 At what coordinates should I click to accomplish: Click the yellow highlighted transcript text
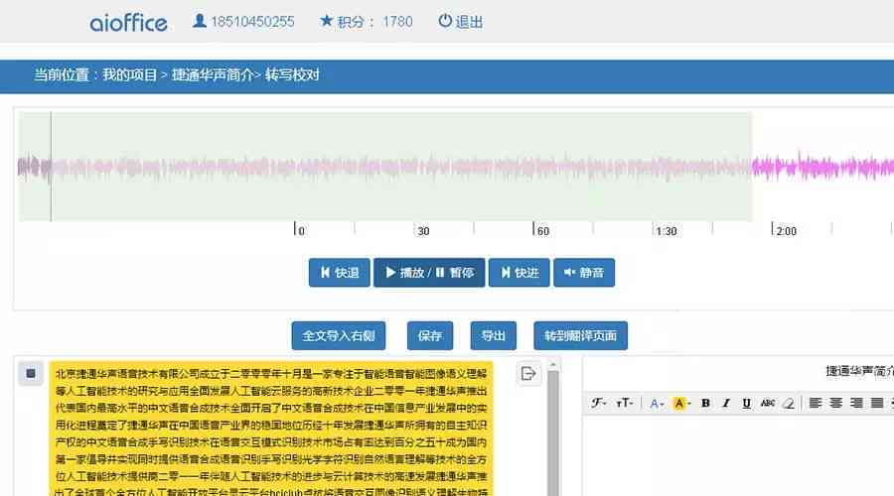(x=271, y=429)
